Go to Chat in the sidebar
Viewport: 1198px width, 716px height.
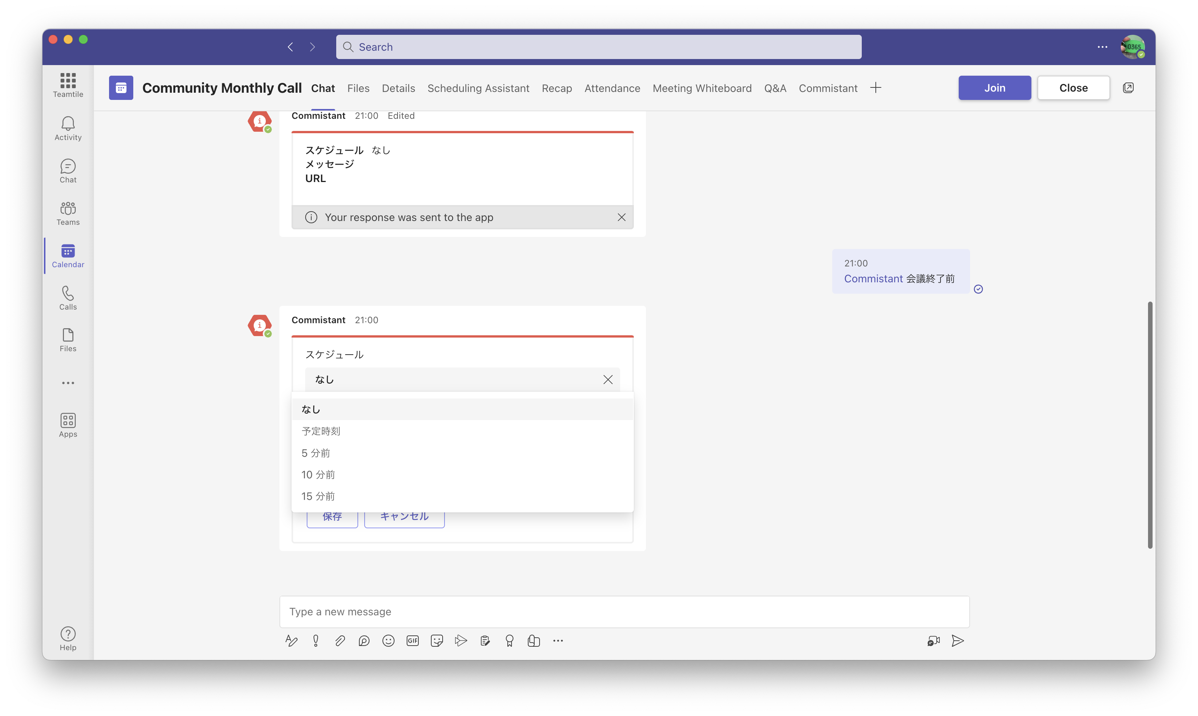pyautogui.click(x=68, y=171)
